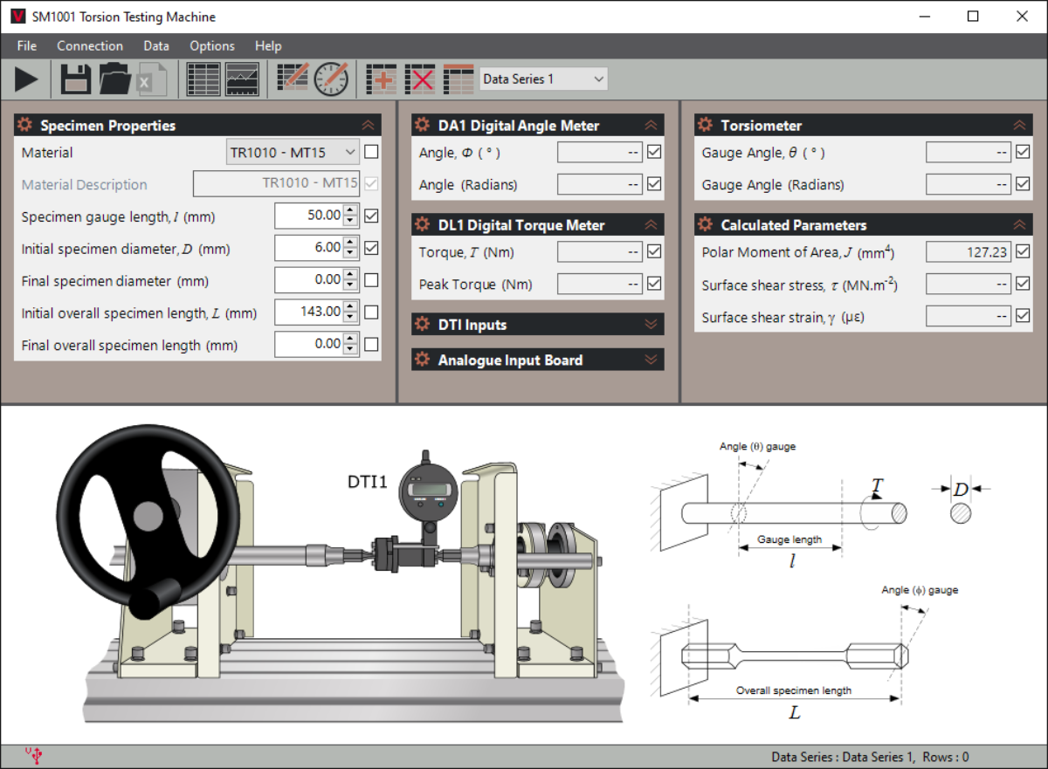1048x769 pixels.
Task: Click the Initial specimen diameter input field
Action: 308,248
